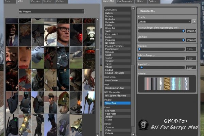Spawn the seagull NPC
The width and height of the screenshot is (204, 136).
pyautogui.click(x=76, y=57)
